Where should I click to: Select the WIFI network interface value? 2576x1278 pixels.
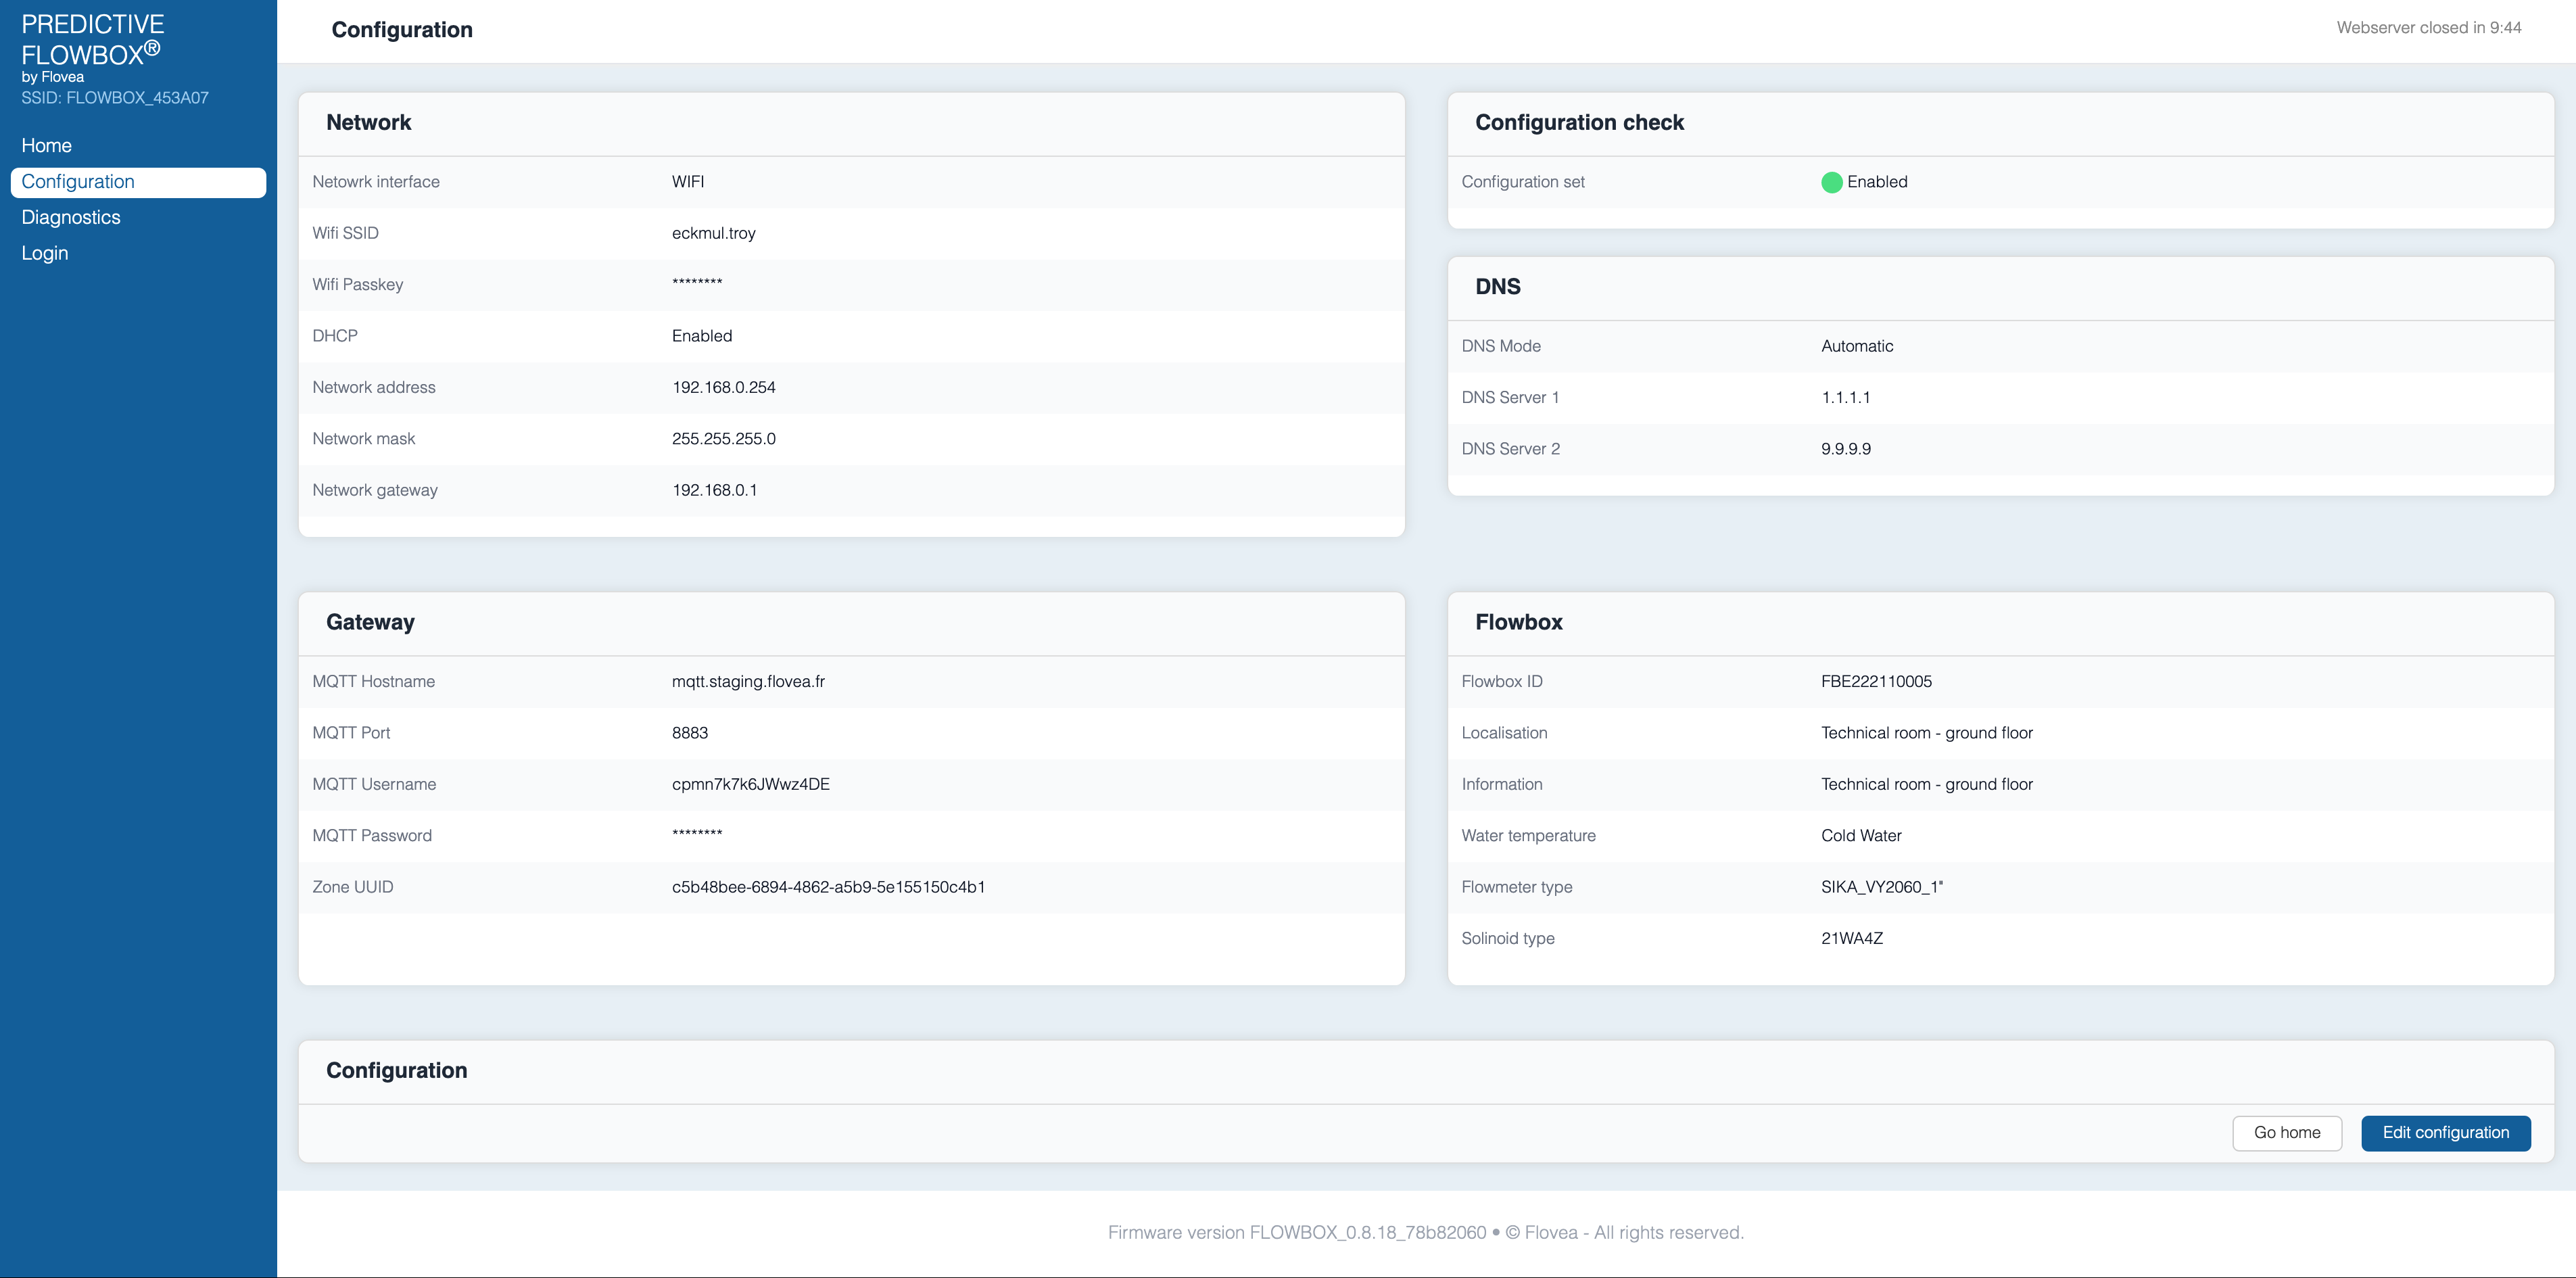click(x=688, y=182)
